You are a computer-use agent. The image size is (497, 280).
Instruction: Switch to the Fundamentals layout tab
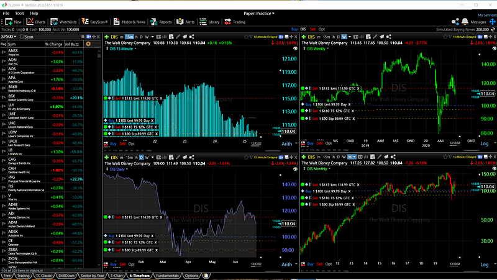(167, 276)
